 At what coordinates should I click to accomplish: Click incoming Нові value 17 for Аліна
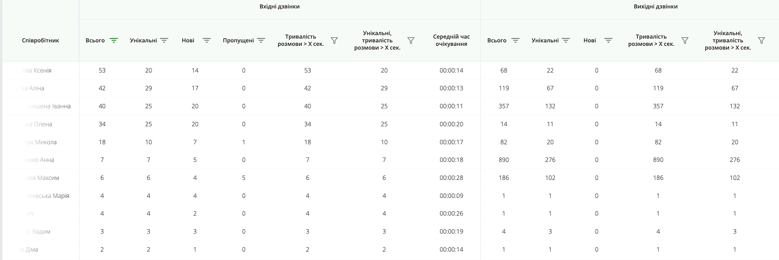[195, 88]
